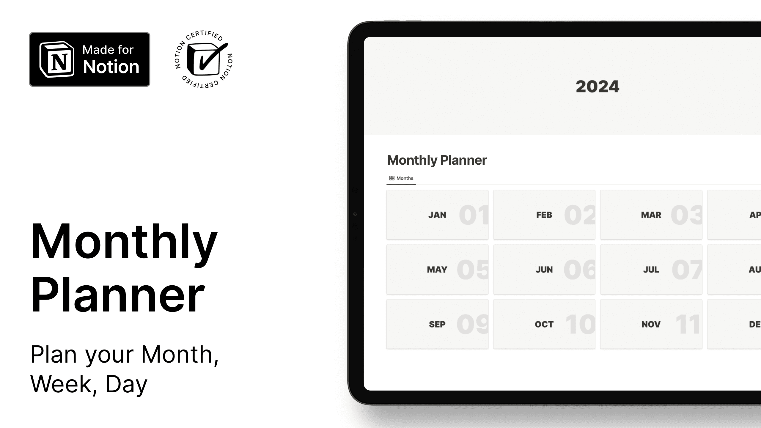Toggle the Months gallery view
The height and width of the screenshot is (428, 761).
(401, 178)
